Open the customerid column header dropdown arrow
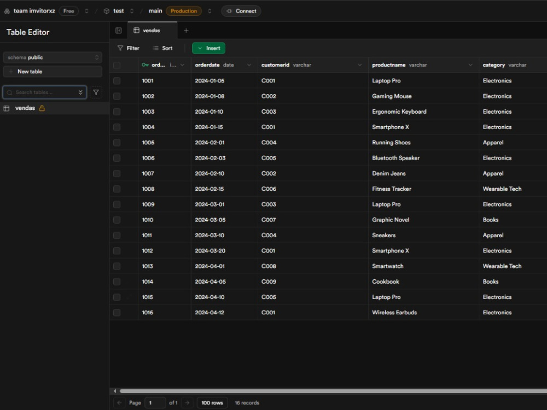This screenshot has width=547, height=410. [x=360, y=65]
